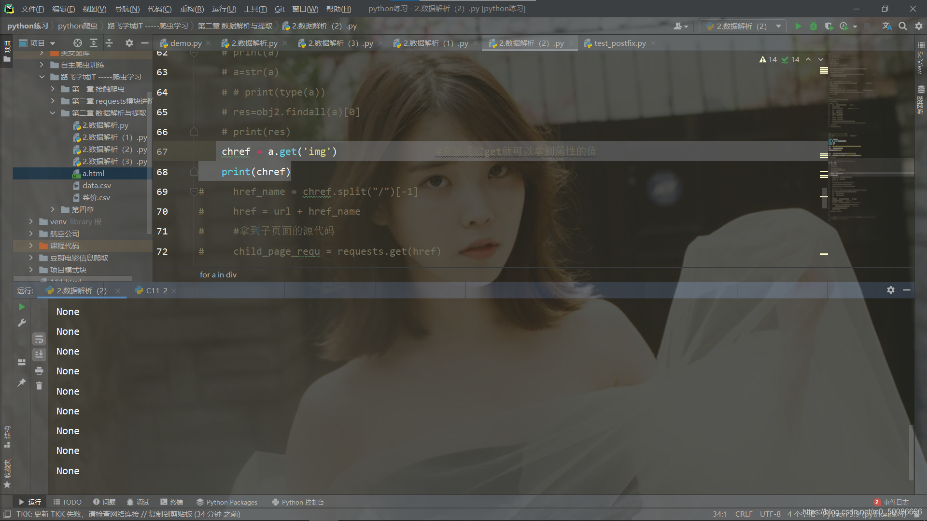Viewport: 927px width, 521px height.
Task: Click the Debug bug icon in toolbar
Action: click(x=814, y=26)
